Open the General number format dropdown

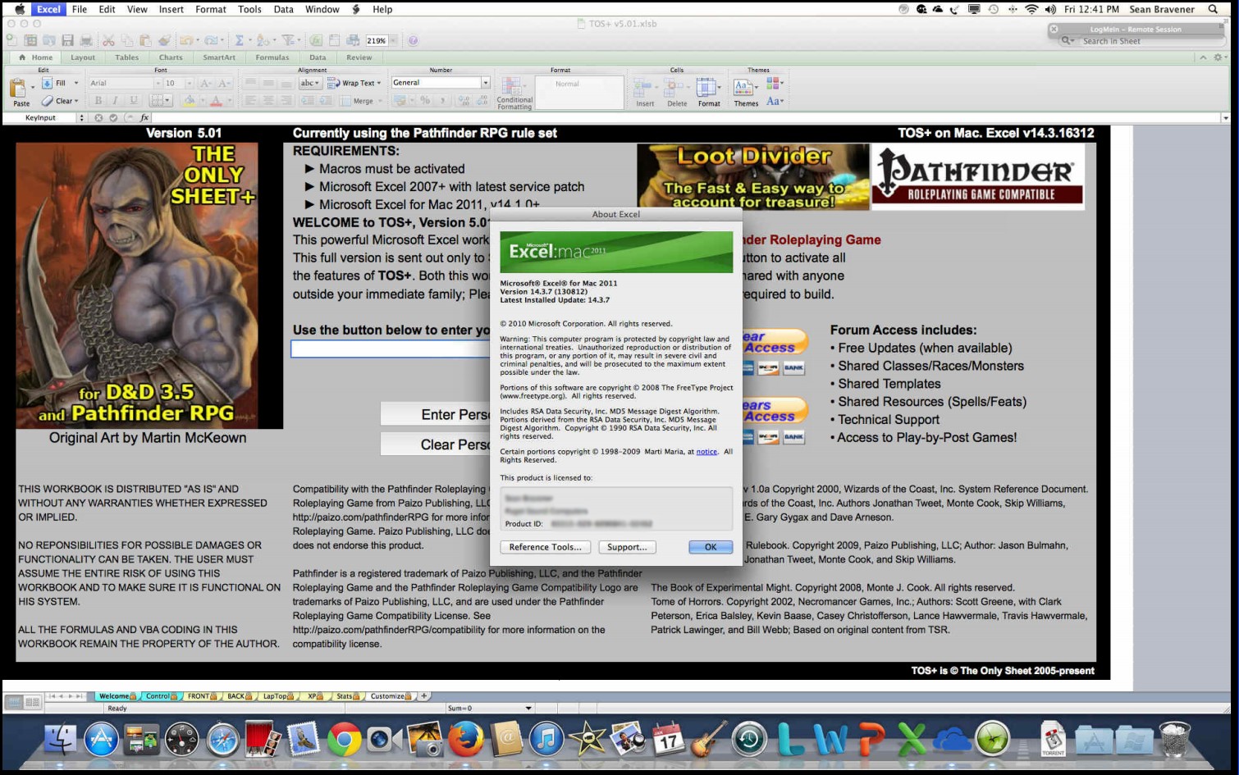[x=485, y=83]
